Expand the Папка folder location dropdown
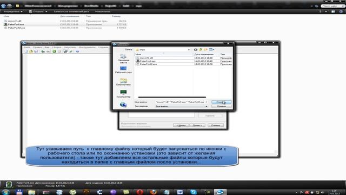346x195 pixels. [189, 50]
